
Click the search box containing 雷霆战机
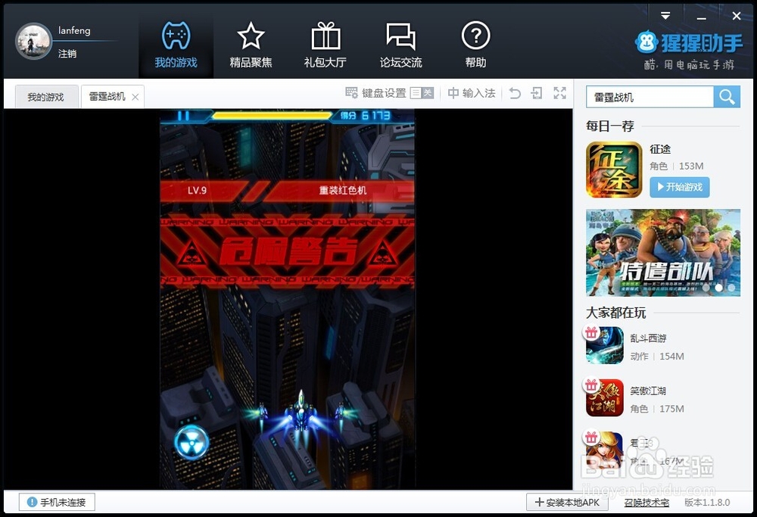click(x=650, y=97)
